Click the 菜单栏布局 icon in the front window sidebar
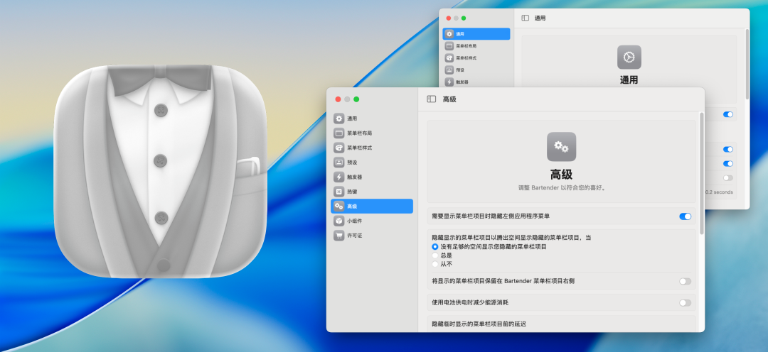Image resolution: width=768 pixels, height=352 pixels. tap(339, 133)
